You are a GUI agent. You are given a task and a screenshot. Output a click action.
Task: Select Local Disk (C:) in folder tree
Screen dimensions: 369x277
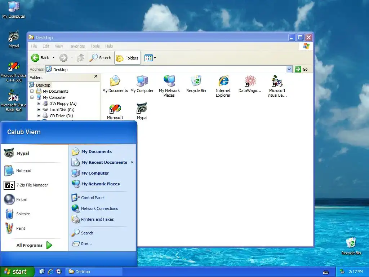pos(59,110)
